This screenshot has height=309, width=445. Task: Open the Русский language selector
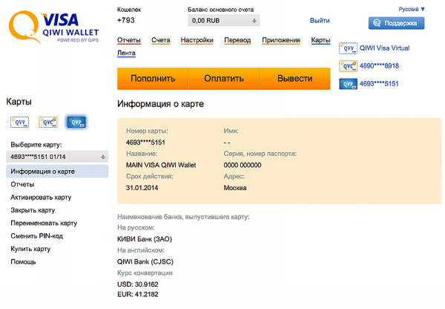coord(412,9)
